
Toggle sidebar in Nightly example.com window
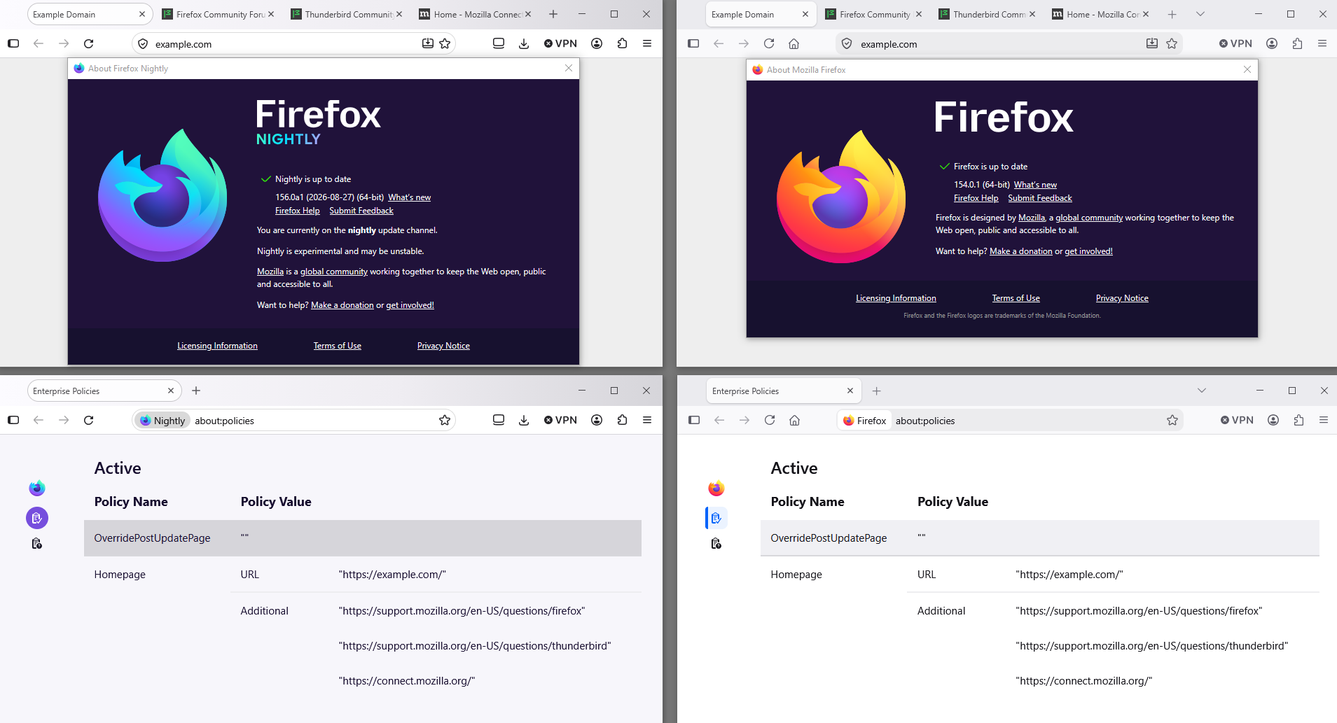(x=13, y=43)
